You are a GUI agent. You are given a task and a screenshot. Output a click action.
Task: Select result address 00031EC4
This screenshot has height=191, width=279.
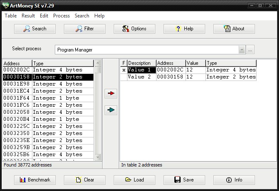(x=17, y=91)
